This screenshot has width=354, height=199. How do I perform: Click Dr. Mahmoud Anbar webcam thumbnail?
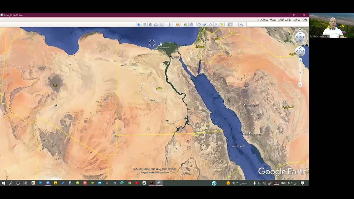pos(331,25)
